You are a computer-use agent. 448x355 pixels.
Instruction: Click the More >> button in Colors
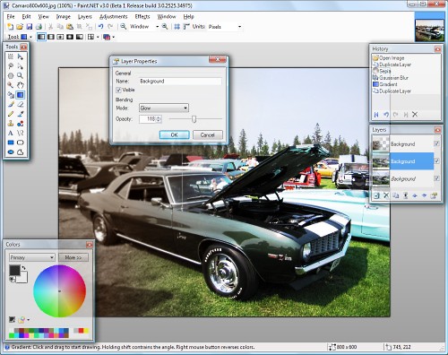tap(73, 257)
